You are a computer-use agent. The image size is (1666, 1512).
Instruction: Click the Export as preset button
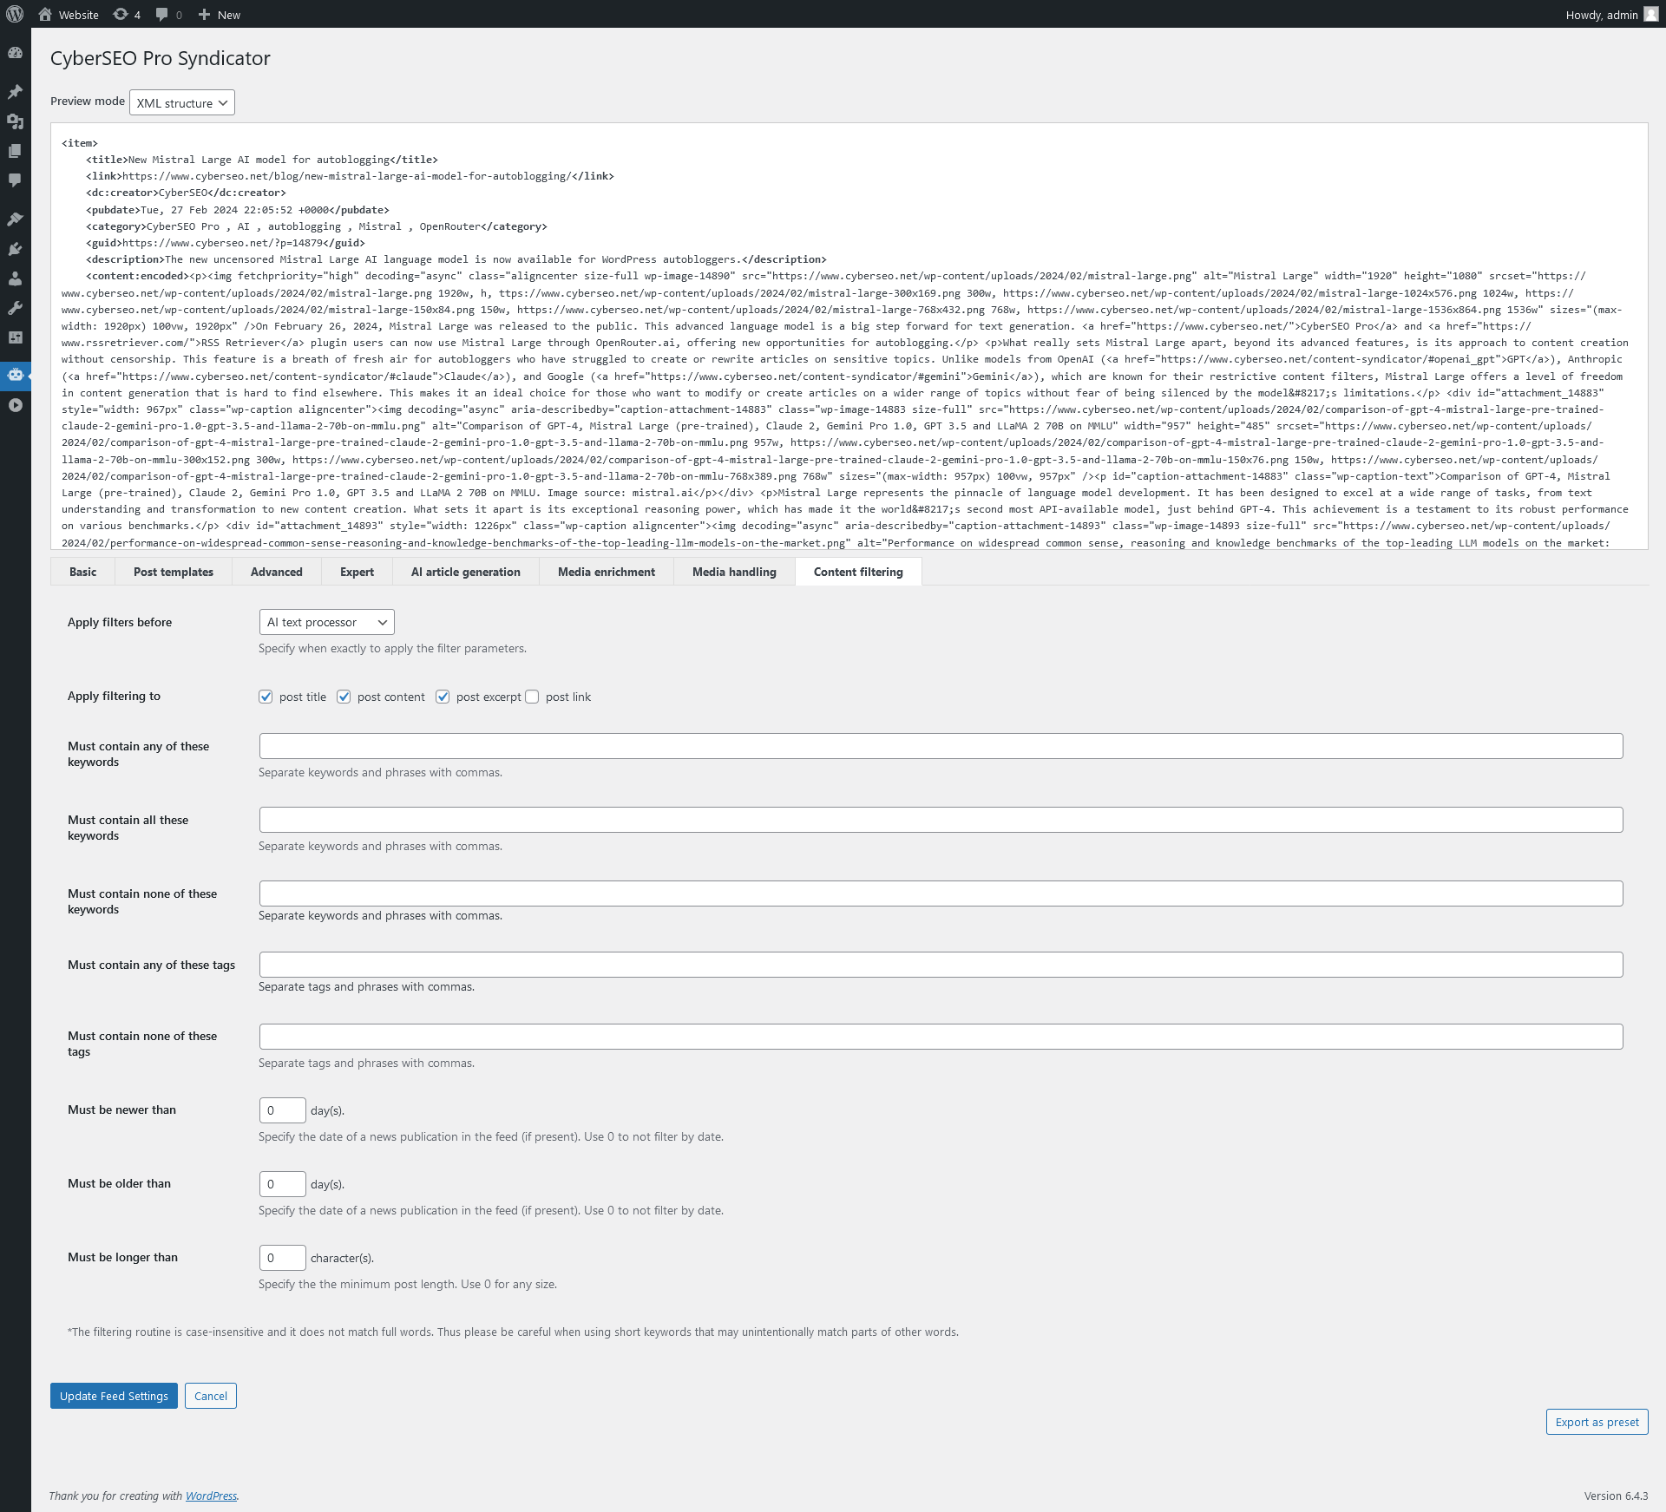click(1597, 1422)
